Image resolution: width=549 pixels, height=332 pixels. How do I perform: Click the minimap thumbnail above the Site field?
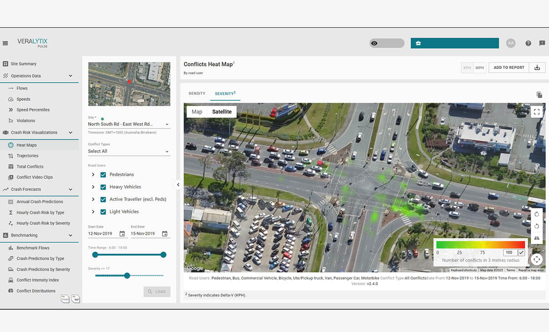pos(129,84)
